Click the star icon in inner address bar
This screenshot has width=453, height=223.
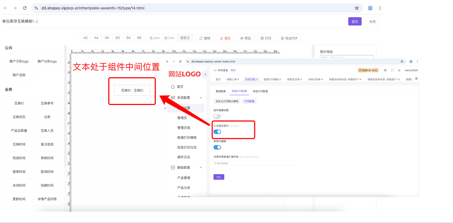pyautogui.click(x=402, y=62)
